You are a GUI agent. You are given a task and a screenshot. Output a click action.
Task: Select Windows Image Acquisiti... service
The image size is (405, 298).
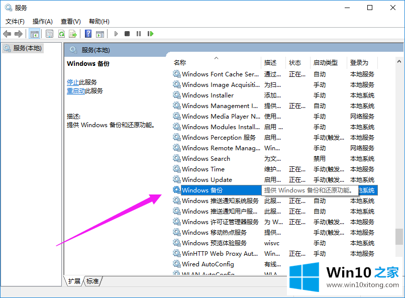pyautogui.click(x=275, y=85)
